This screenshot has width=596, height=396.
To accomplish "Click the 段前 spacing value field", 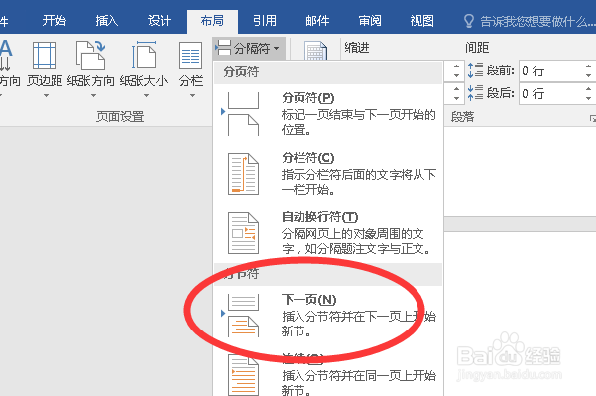I will point(550,70).
